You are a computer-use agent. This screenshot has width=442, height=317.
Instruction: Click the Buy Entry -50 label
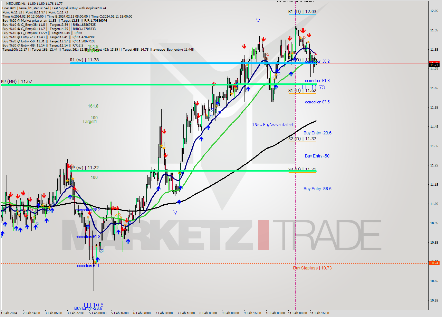tap(317, 156)
